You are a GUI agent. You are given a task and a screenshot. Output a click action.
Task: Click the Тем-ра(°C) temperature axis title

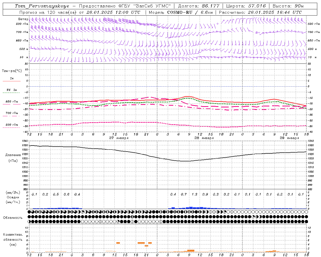point(12,71)
